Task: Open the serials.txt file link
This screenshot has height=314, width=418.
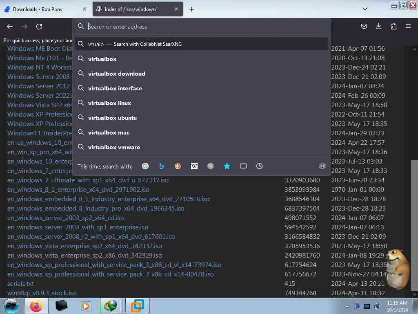Action: pos(20,284)
